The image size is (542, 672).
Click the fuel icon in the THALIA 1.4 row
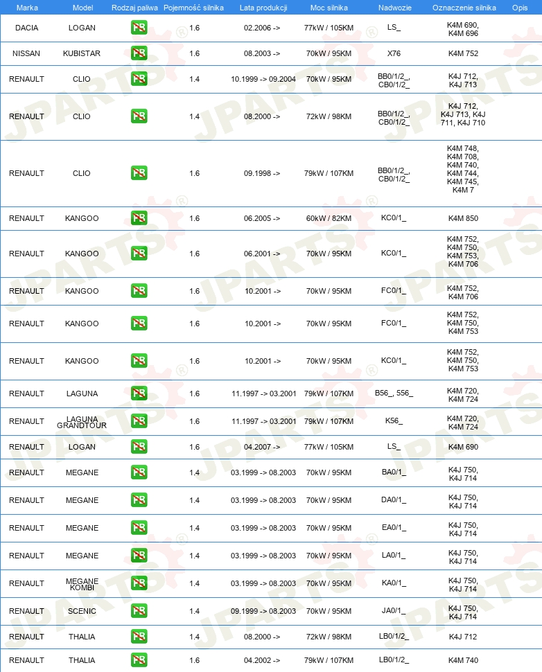(139, 637)
